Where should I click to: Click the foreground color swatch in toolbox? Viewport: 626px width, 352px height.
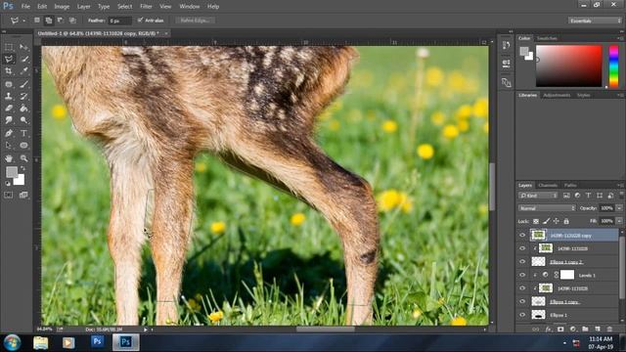(x=12, y=172)
